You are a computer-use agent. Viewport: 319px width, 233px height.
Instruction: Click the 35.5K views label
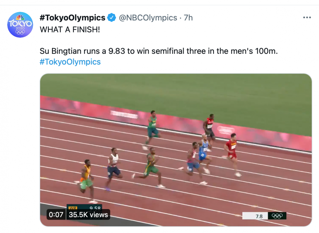(88, 215)
